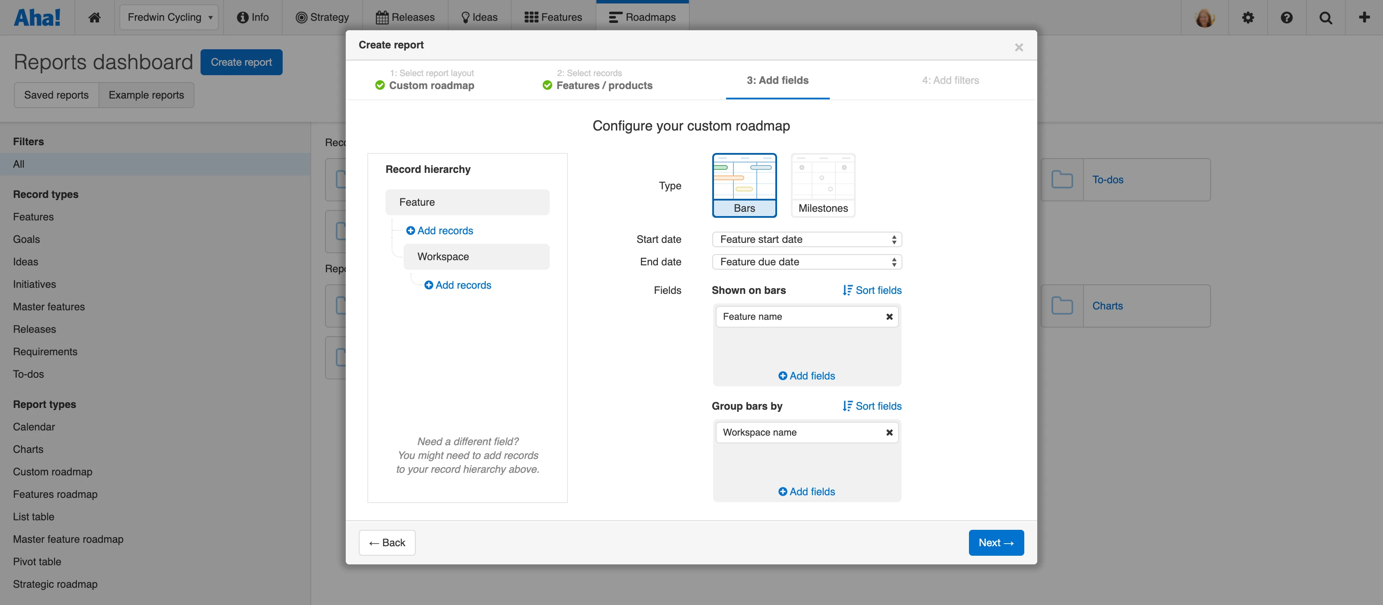Image resolution: width=1383 pixels, height=605 pixels.
Task: Click Sort fields for Group bars by
Action: pos(872,406)
